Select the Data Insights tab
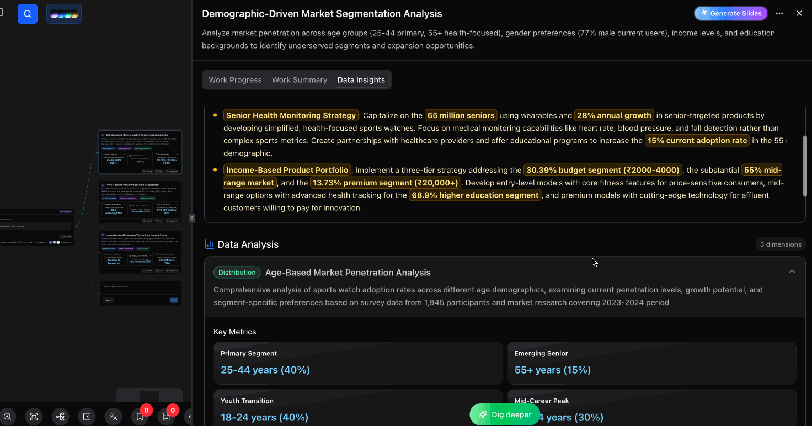Image resolution: width=812 pixels, height=426 pixels. click(x=361, y=80)
